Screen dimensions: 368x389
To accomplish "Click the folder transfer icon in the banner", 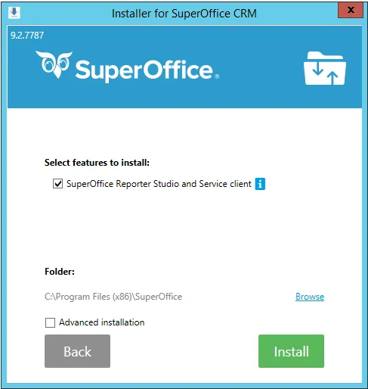I will point(325,68).
